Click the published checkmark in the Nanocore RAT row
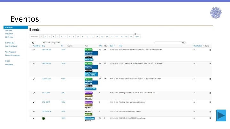The width and height of the screenshot is (230, 129). pyautogui.click(x=34, y=79)
